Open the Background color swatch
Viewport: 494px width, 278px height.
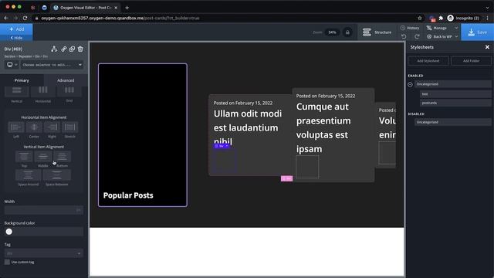pos(9,232)
